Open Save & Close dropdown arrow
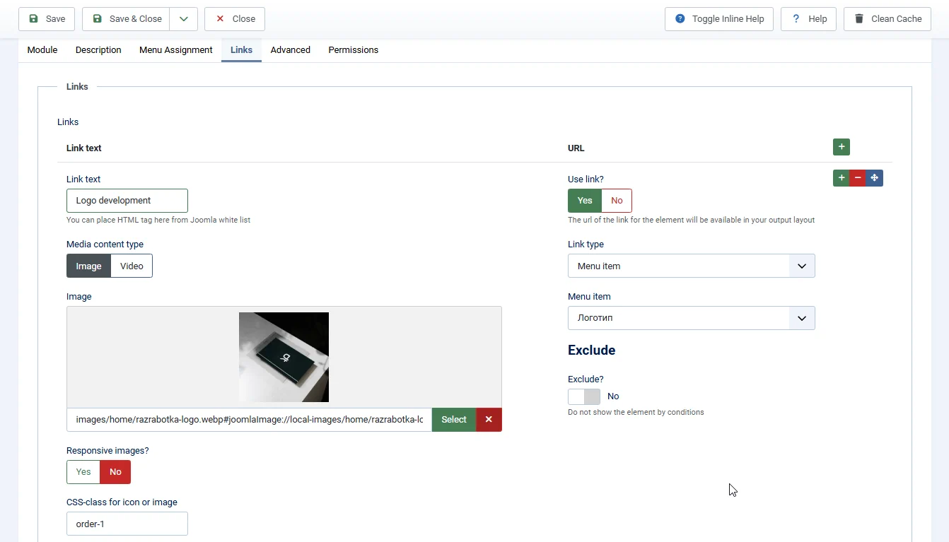This screenshot has height=542, width=949. tap(184, 19)
